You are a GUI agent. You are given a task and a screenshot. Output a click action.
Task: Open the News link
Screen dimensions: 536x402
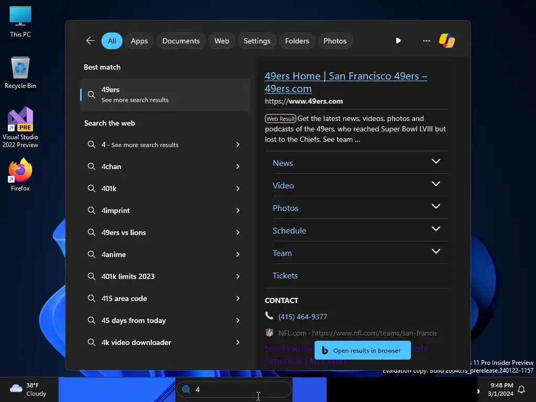tap(283, 163)
